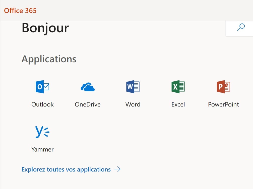Image resolution: width=253 pixels, height=189 pixels.
Task: Select the arrow next to Explorez link
Action: (117, 169)
